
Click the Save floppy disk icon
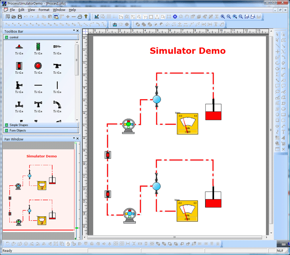click(20, 17)
